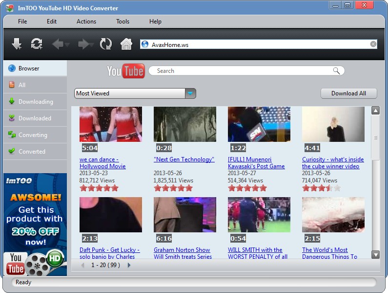Refresh the page using circular arrows icon
Image resolution: width=388 pixels, height=293 pixels.
[x=106, y=44]
